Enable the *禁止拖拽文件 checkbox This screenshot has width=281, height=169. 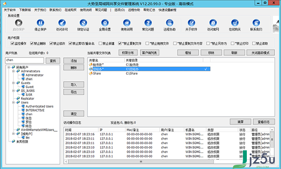coord(148,43)
